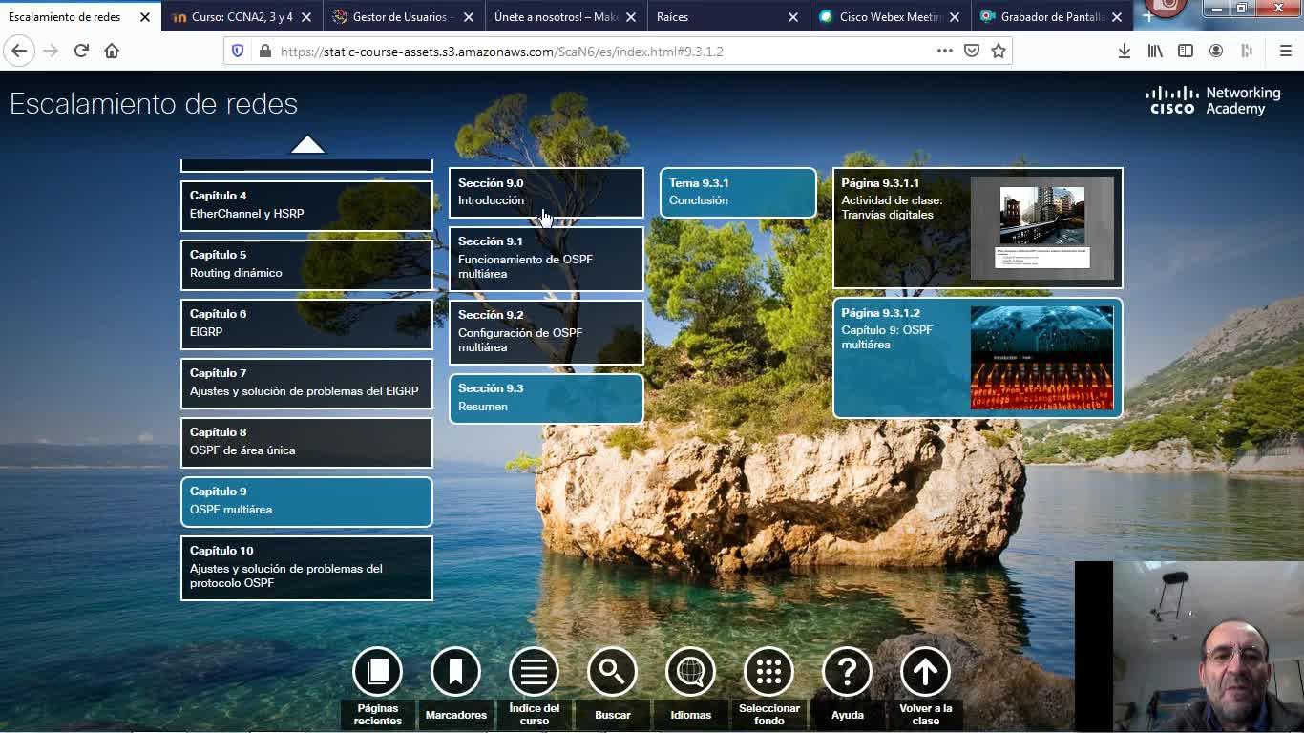
Task: Open the browser downloads panel
Action: [1125, 52]
